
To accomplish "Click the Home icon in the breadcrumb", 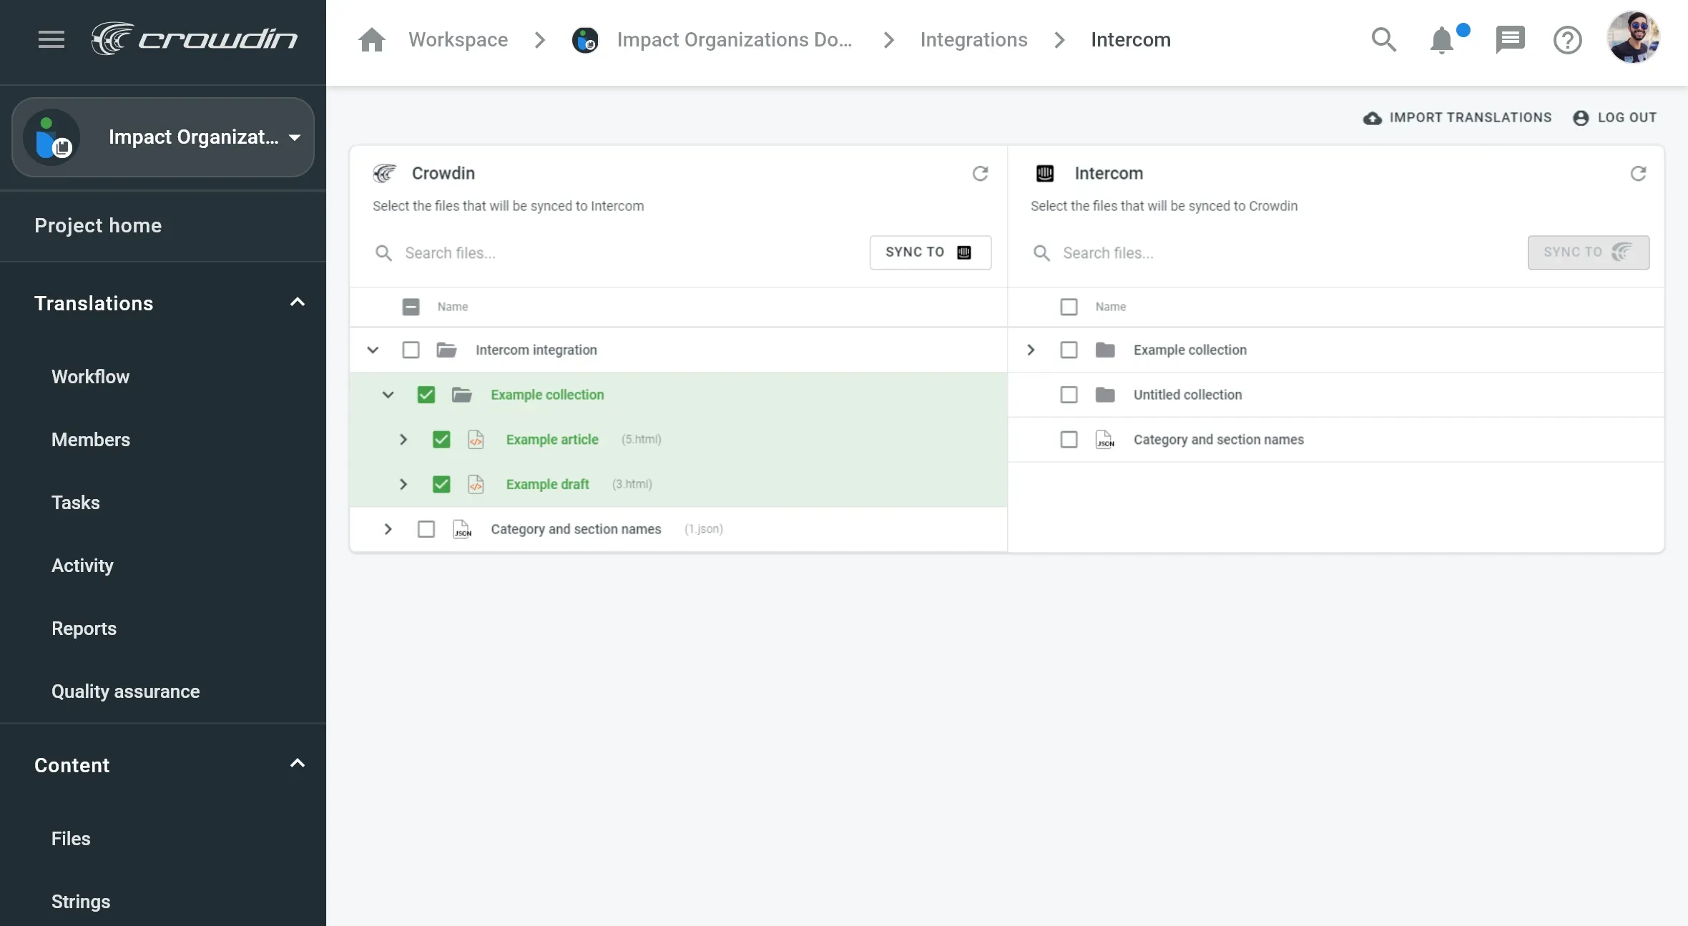I will point(372,39).
